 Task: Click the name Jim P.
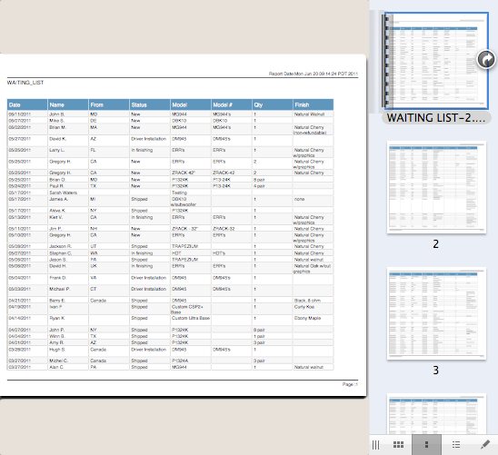pyautogui.click(x=55, y=229)
